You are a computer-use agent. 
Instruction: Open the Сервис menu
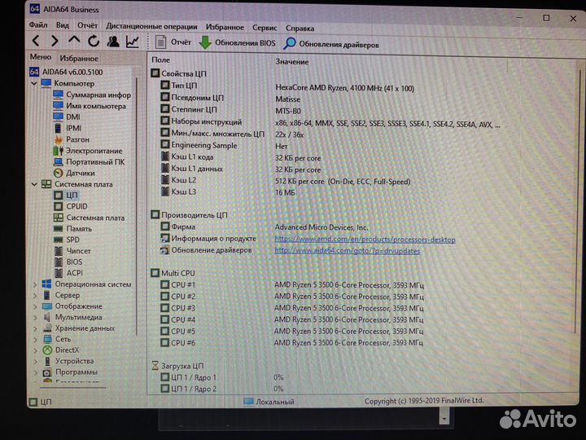coord(265,28)
